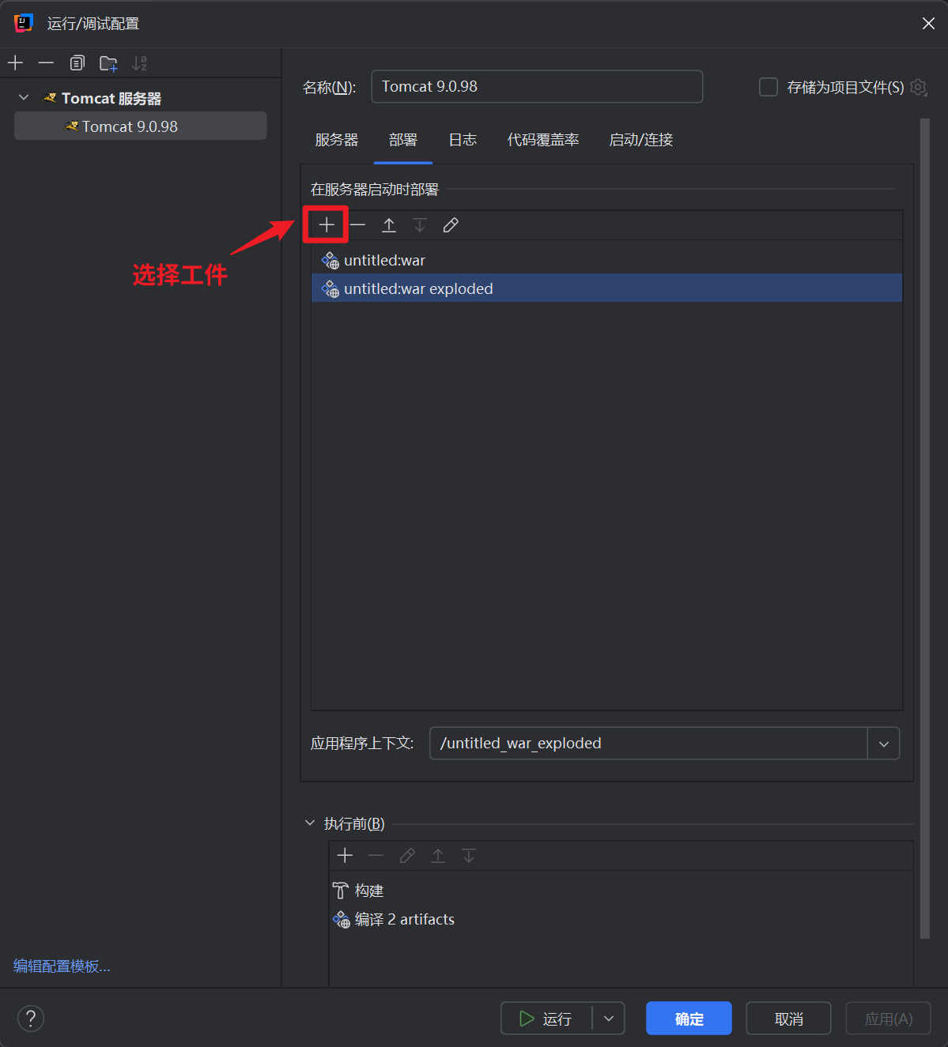Add new run configuration in left panel
The height and width of the screenshot is (1047, 948).
(16, 63)
